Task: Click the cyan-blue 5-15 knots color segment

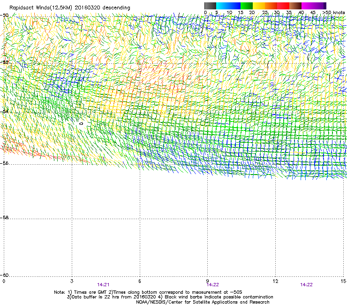Action: pos(228,6)
